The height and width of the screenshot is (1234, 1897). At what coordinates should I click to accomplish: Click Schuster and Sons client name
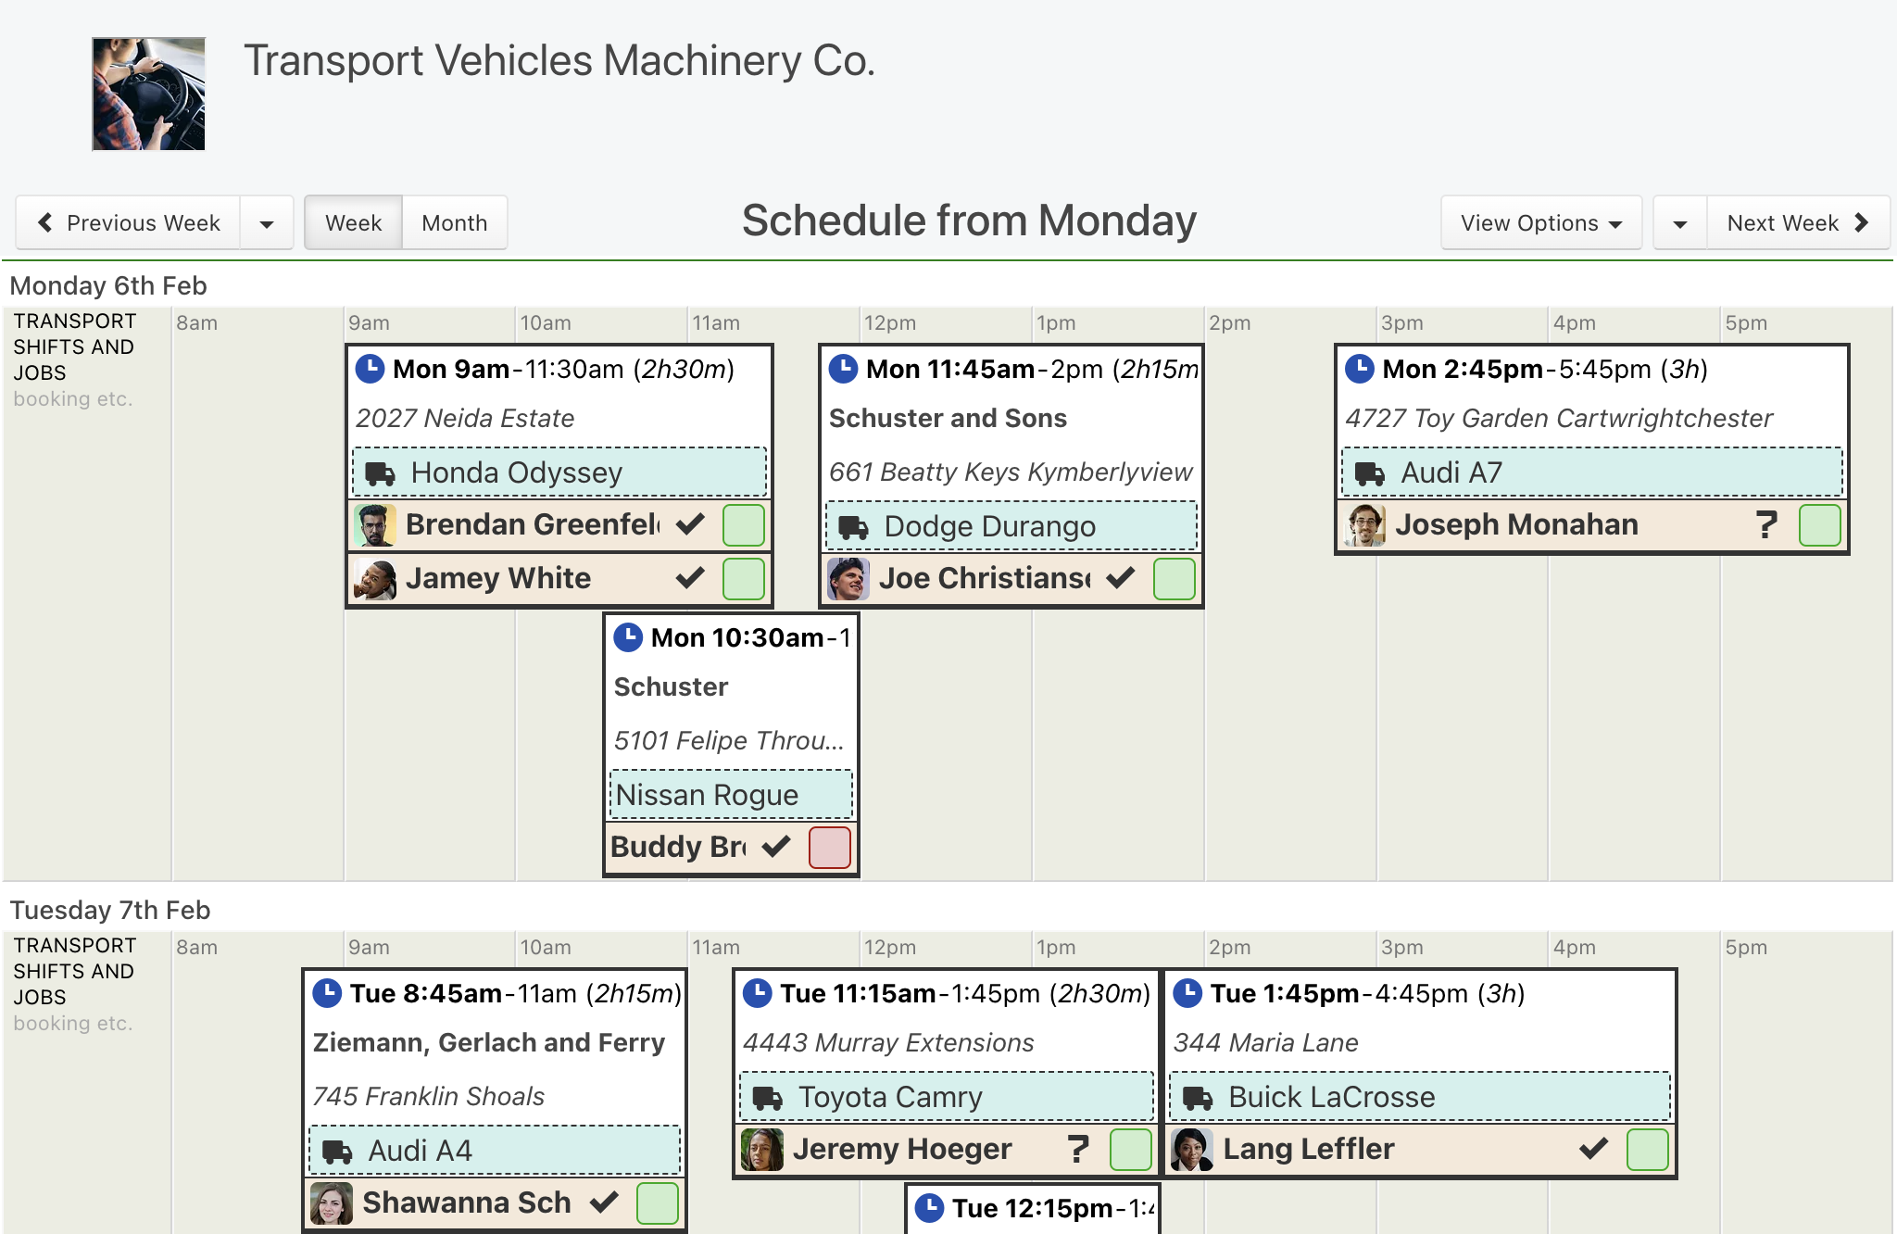948,419
